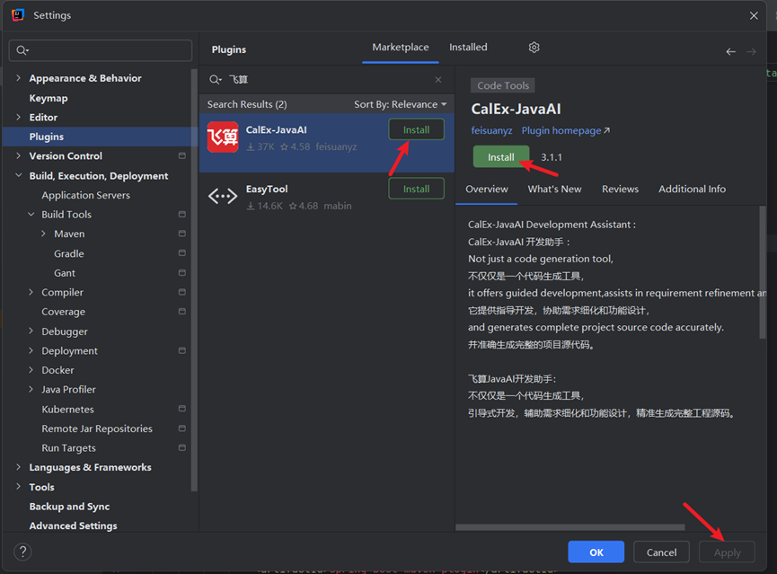Open the feisuanyz vendor link
This screenshot has height=574, width=777.
click(x=491, y=131)
